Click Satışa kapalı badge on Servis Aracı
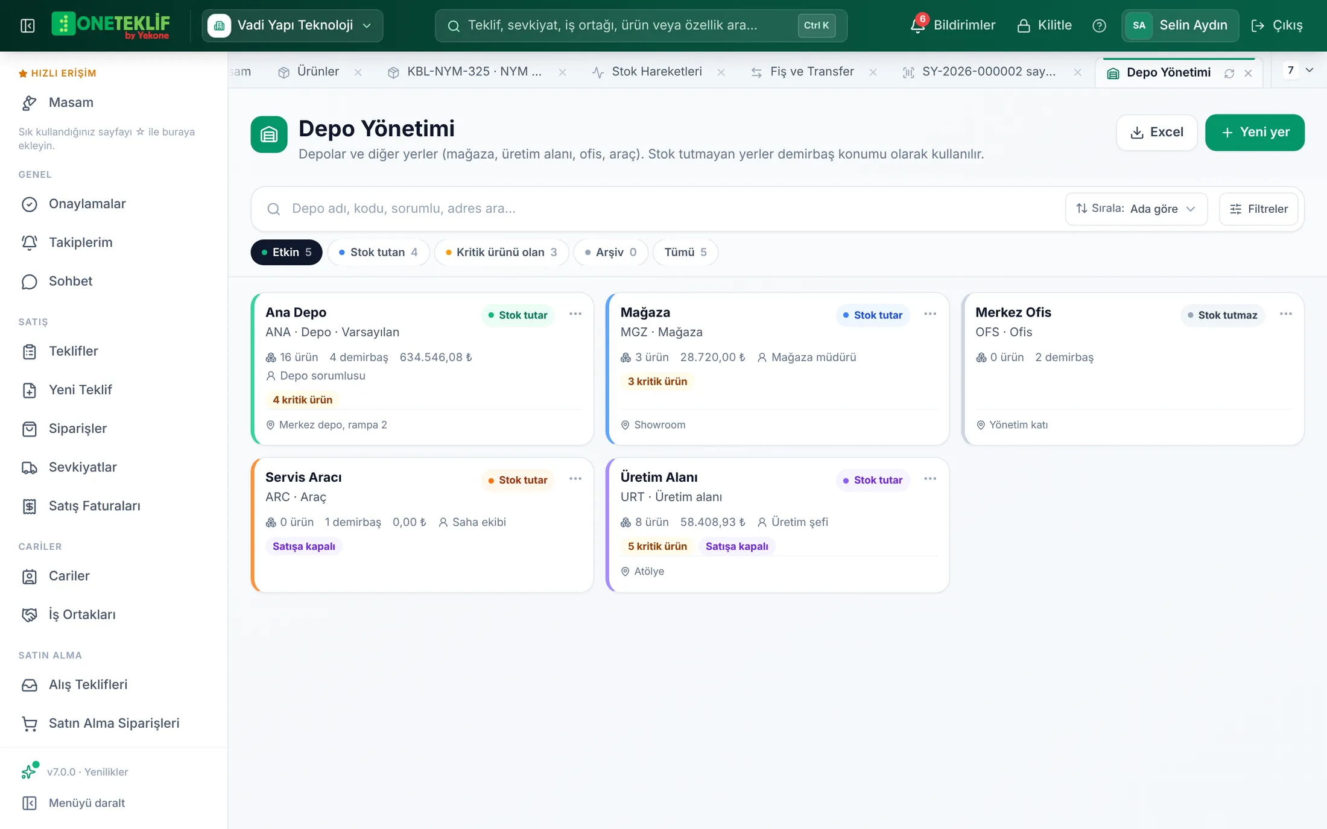 [x=303, y=546]
